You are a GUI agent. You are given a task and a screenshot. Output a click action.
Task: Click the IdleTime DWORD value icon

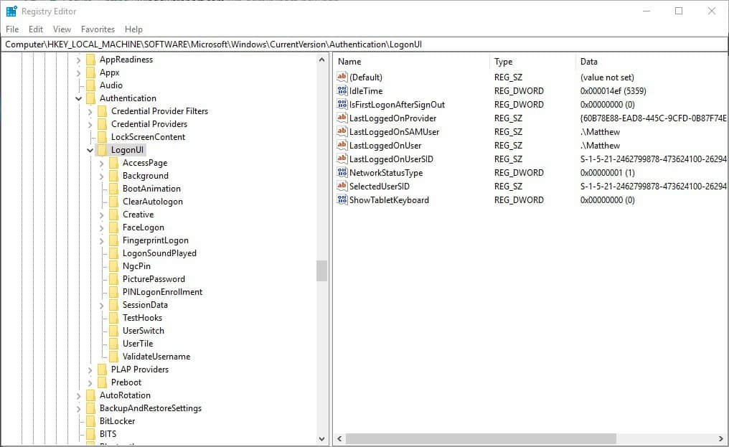[x=342, y=90]
